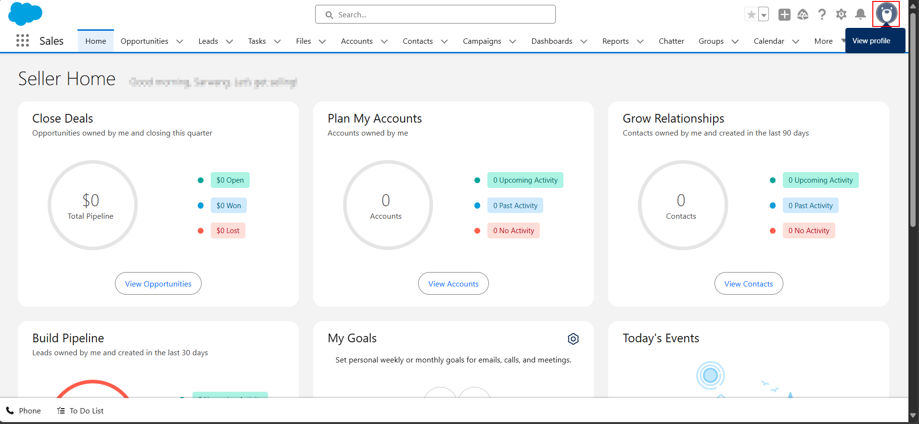This screenshot has height=424, width=919.
Task: Click the $0 Lost pipeline badge
Action: pyautogui.click(x=228, y=230)
